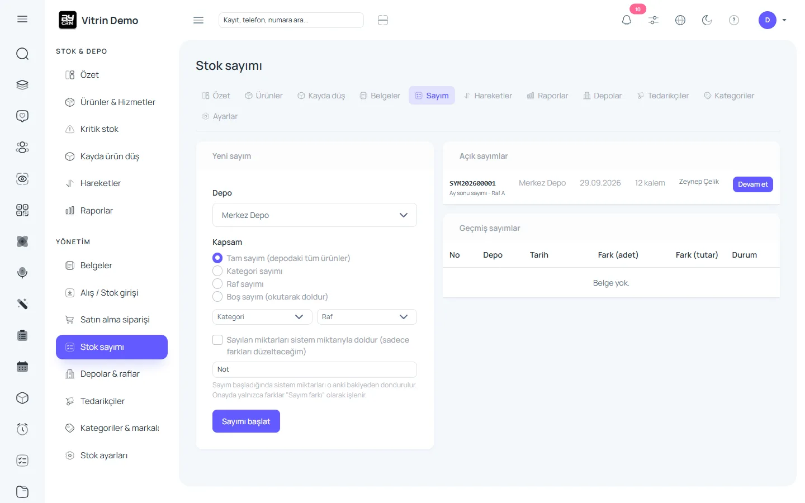Viewport: 805px width, 503px height.
Task: Open the cube box icon in left rail
Action: 22,398
